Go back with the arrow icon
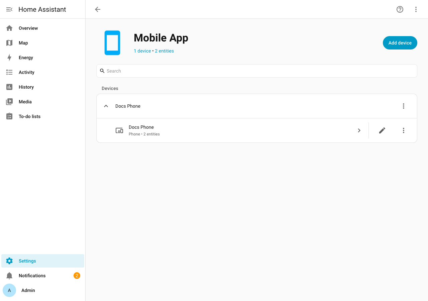 pos(98,9)
